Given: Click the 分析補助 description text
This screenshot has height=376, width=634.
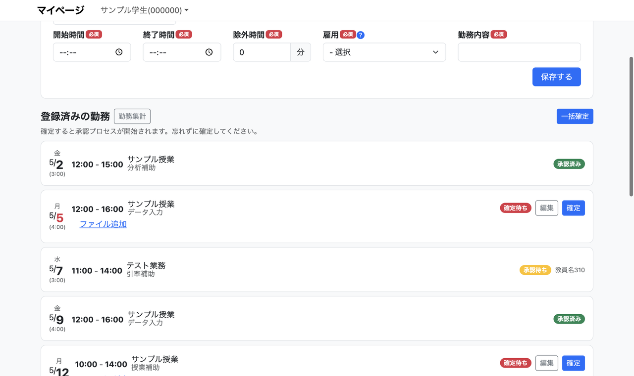Looking at the screenshot, I should [x=142, y=168].
